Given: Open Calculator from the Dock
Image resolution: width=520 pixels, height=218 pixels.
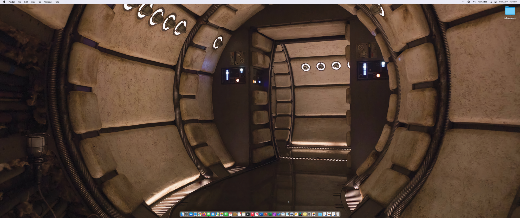Looking at the screenshot, I should pos(309,214).
